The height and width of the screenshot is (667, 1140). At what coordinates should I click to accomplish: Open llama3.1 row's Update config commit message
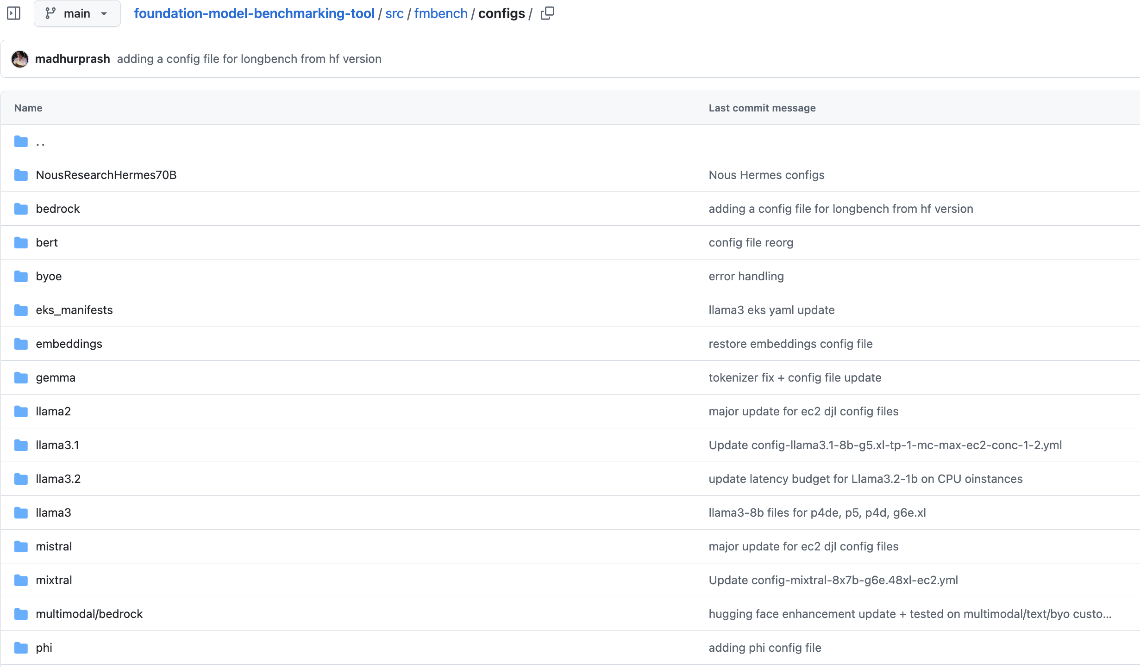pyautogui.click(x=885, y=445)
